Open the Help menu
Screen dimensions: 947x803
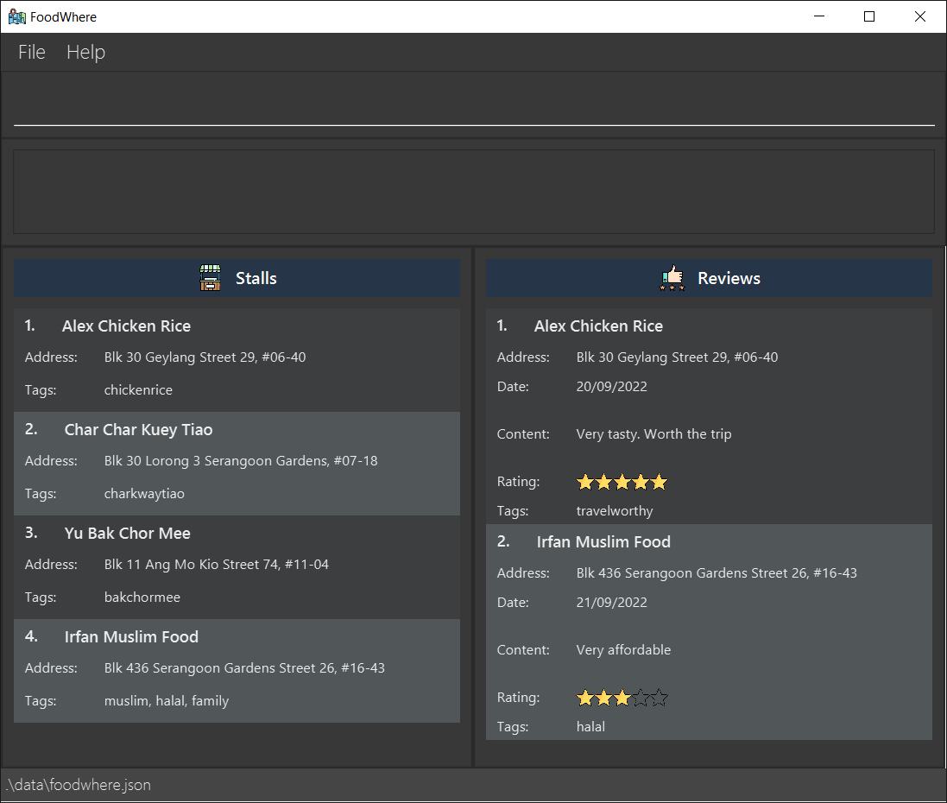click(x=85, y=52)
